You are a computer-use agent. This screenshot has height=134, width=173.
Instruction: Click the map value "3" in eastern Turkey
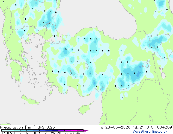pos(141,73)
